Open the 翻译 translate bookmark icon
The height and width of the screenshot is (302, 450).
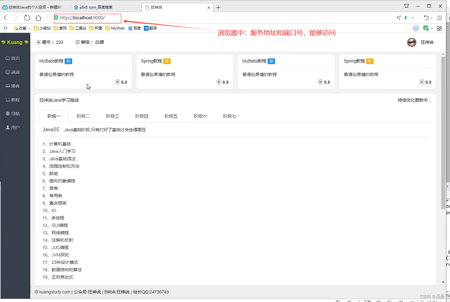pyautogui.click(x=146, y=28)
